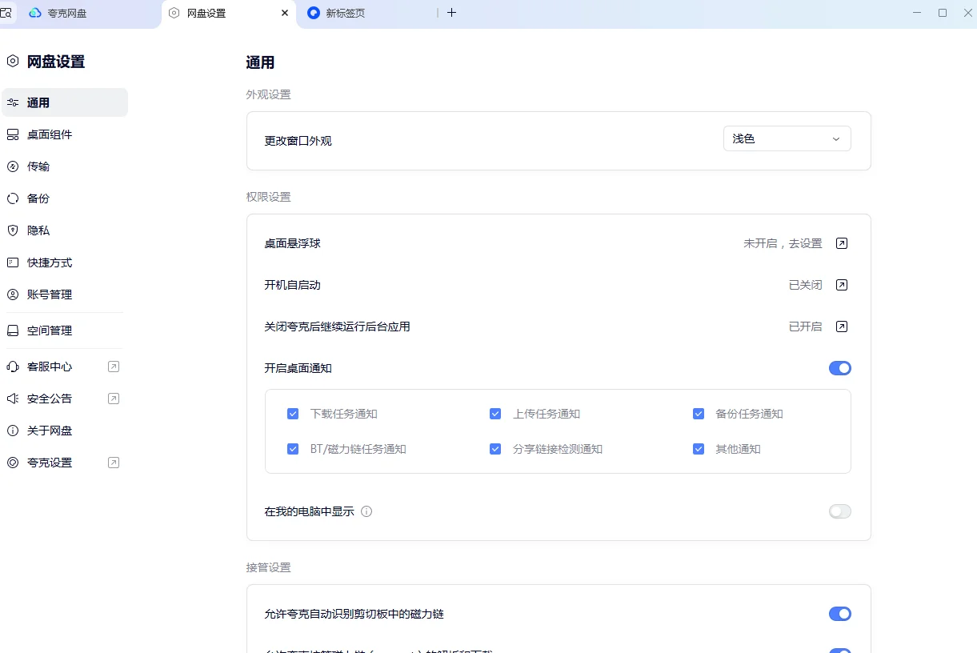Uncheck BT/磁力链任务通知 checkbox
Viewport: 977px width, 653px height.
pyautogui.click(x=293, y=449)
